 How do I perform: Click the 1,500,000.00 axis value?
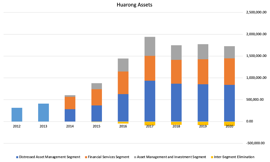pyautogui.click(x=256, y=56)
